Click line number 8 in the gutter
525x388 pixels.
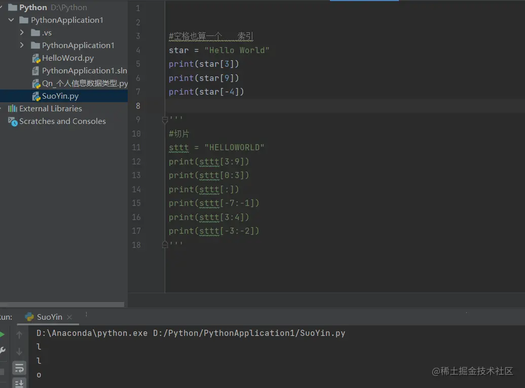(x=138, y=106)
